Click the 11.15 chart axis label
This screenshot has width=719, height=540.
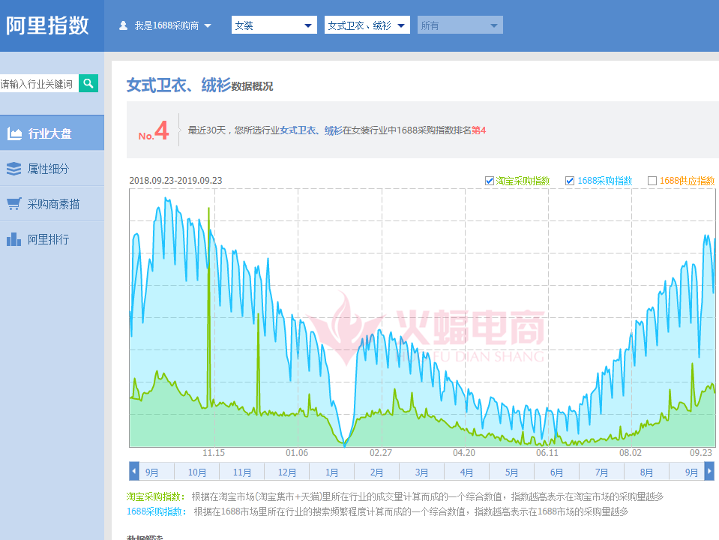point(214,453)
